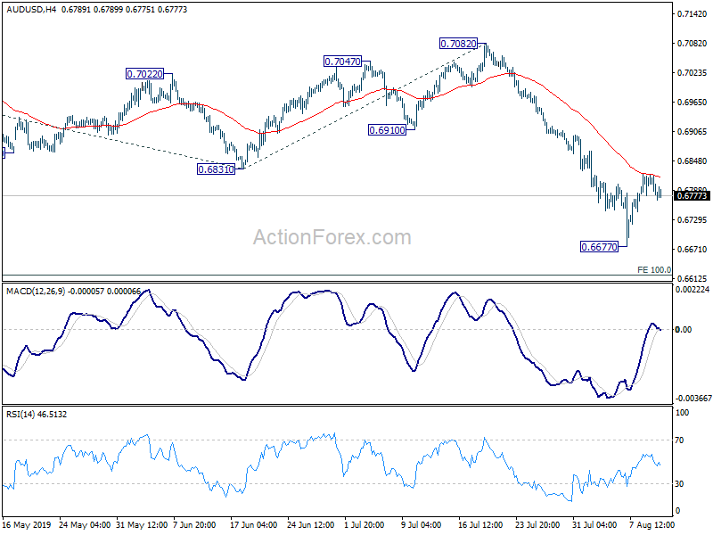713x535 pixels.
Task: Click the 0.68310 low price label
Action: pos(216,169)
